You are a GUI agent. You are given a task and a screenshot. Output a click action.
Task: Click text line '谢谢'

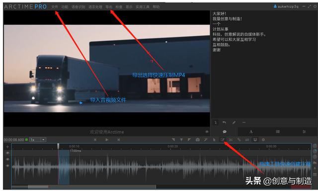(x=217, y=50)
